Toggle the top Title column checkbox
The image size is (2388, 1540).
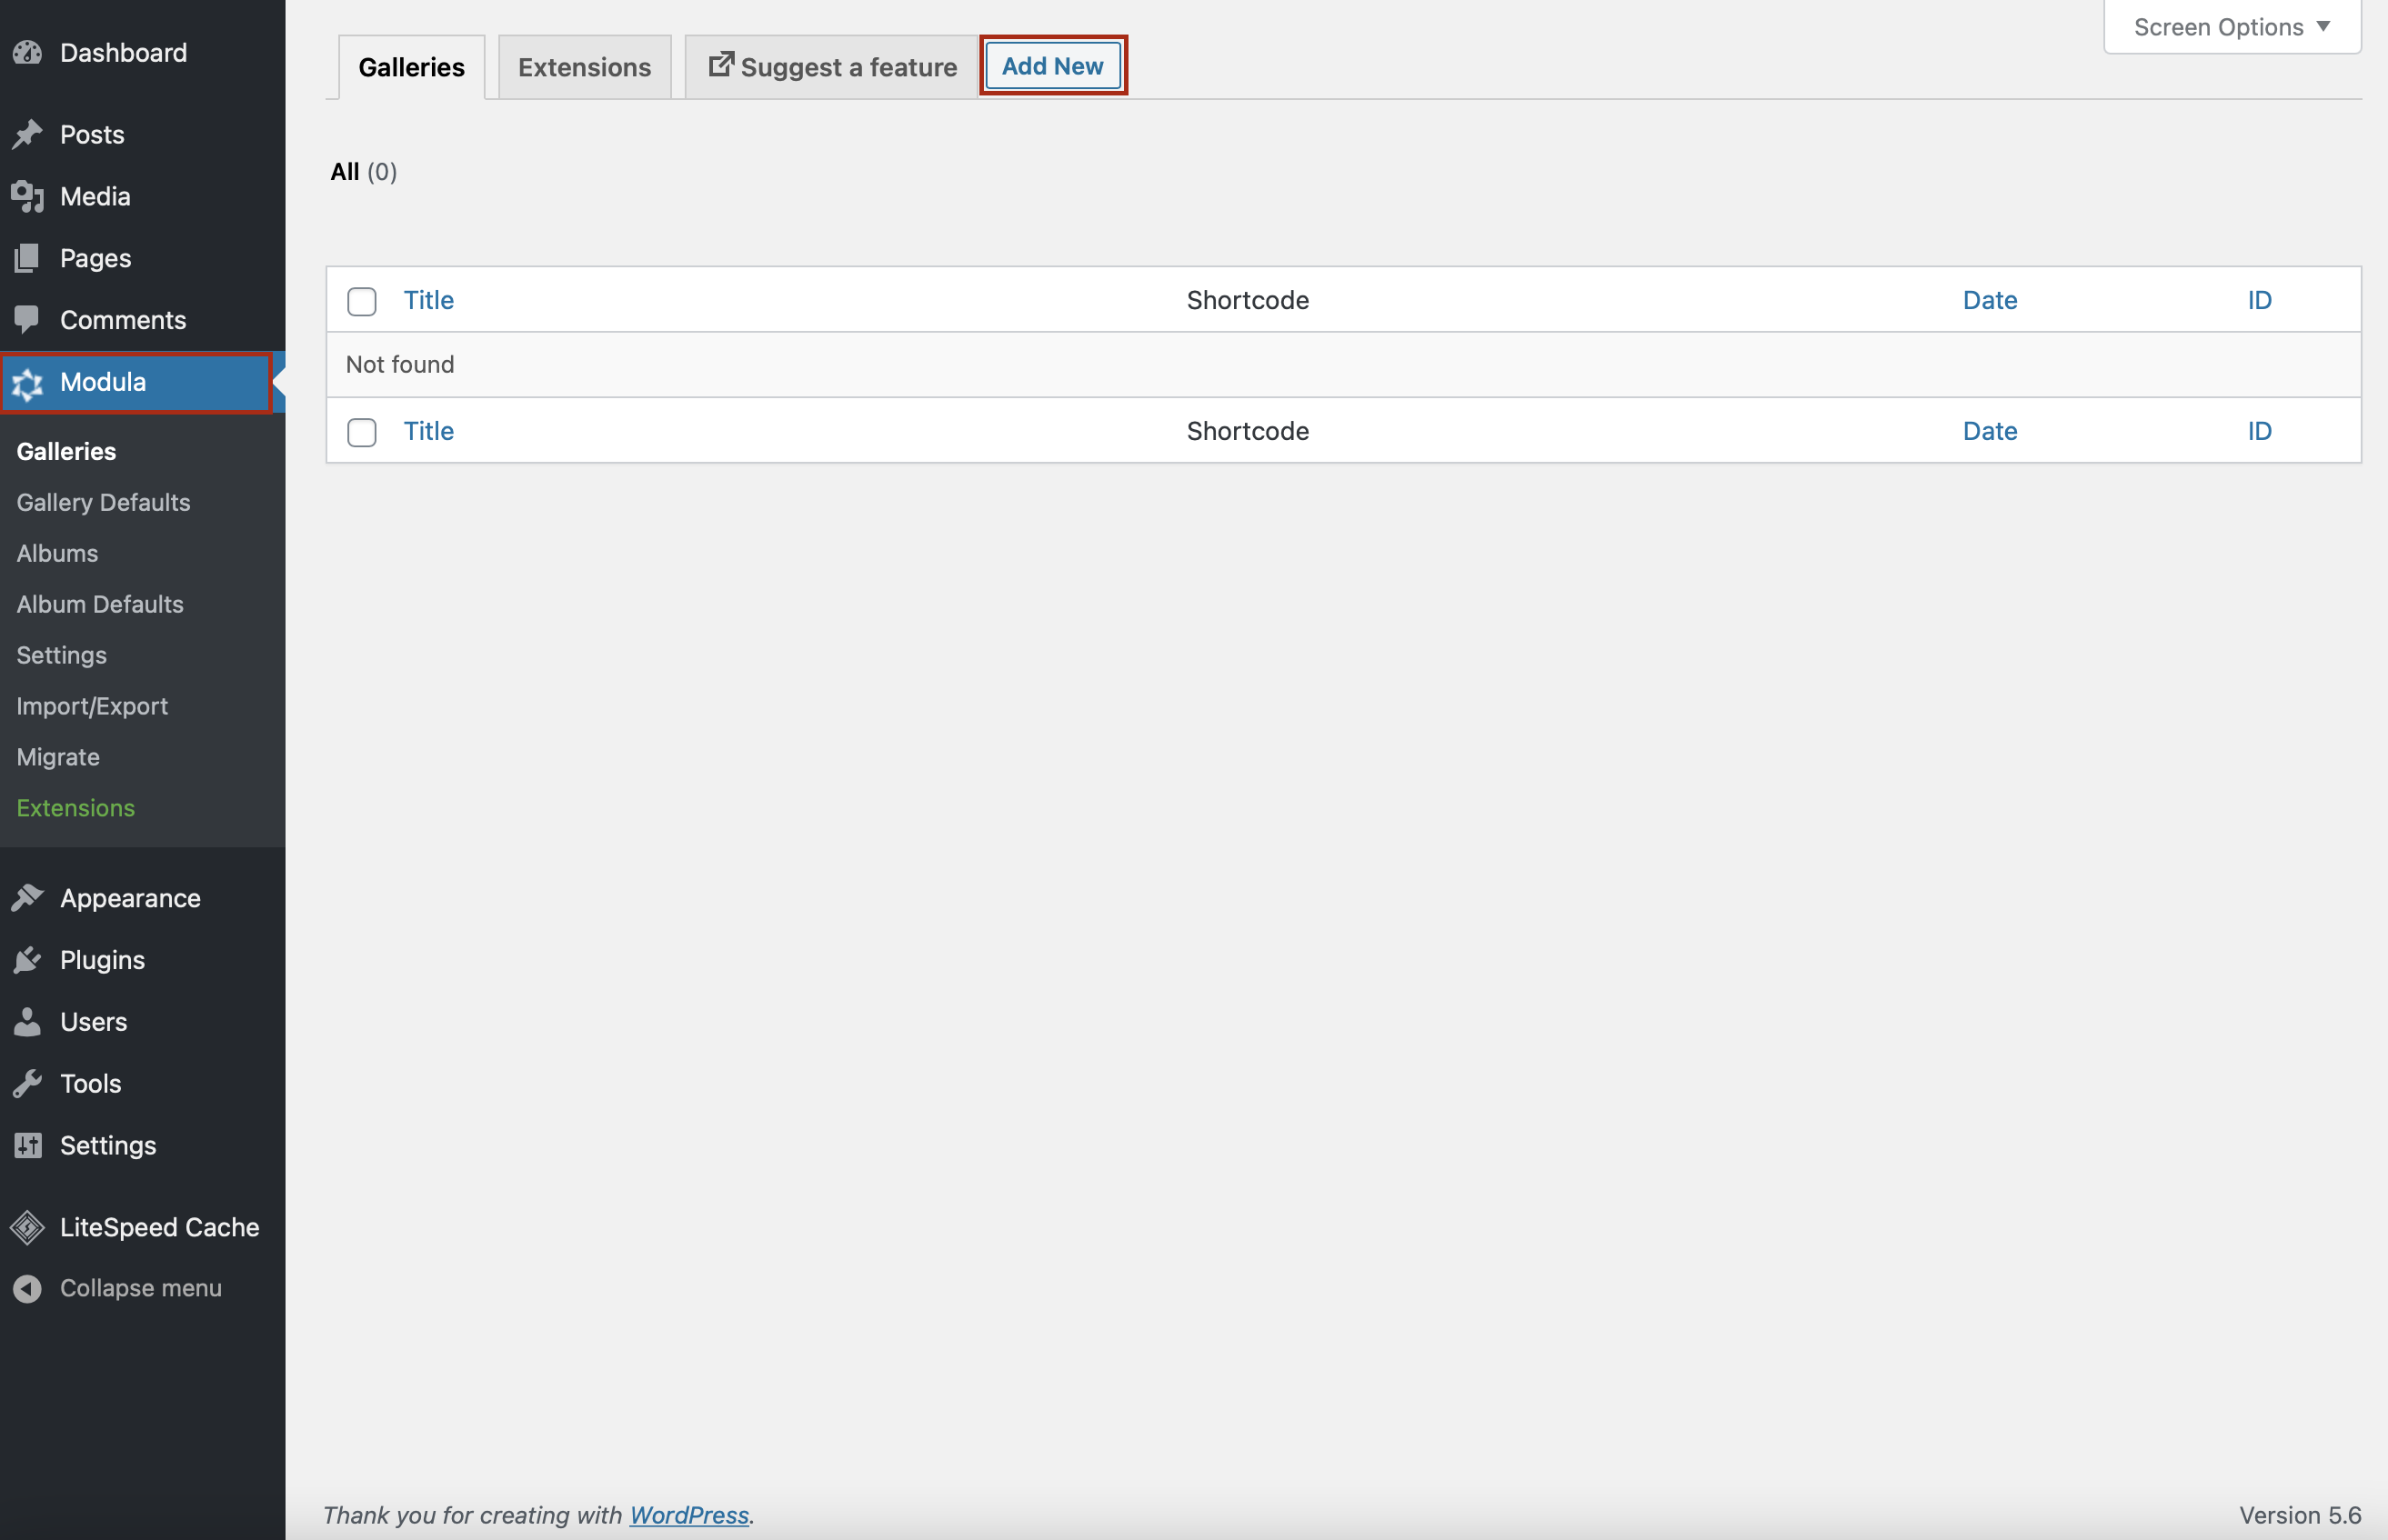tap(360, 299)
